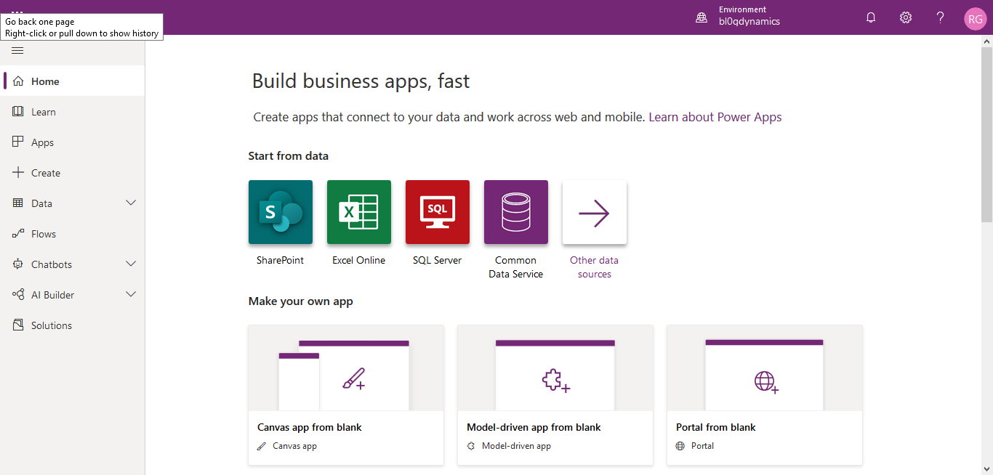Click the Apps grid icon in sidebar
Screen dimensions: 993x475
tap(18, 142)
